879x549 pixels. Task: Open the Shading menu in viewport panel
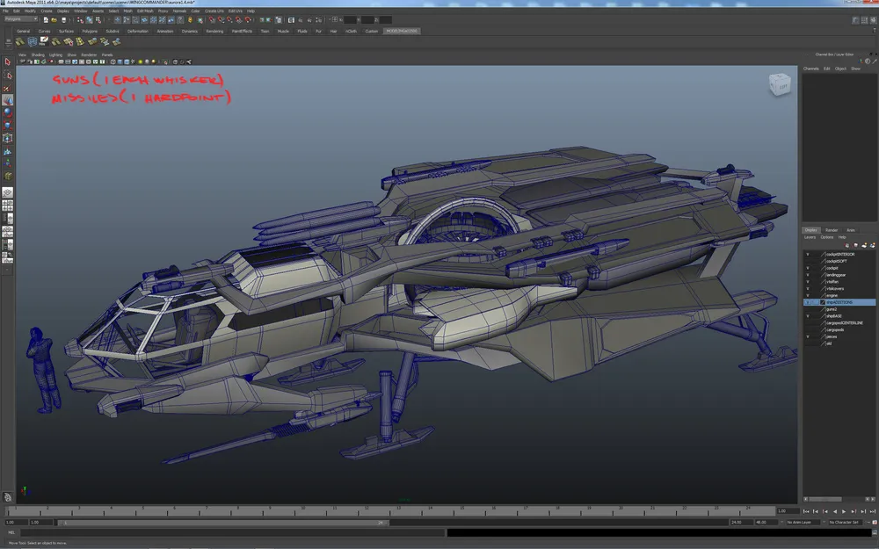point(38,54)
